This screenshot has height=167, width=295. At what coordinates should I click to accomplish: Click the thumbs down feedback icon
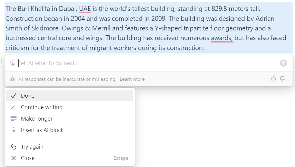point(283,79)
